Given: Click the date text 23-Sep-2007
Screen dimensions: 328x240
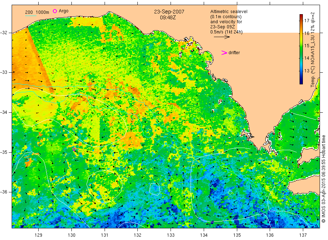Looking at the screenshot, I should 169,12.
